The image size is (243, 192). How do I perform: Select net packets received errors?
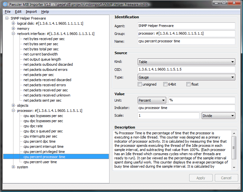[x=45, y=85]
